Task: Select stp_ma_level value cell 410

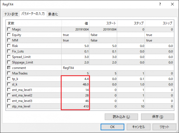Action: [75, 106]
